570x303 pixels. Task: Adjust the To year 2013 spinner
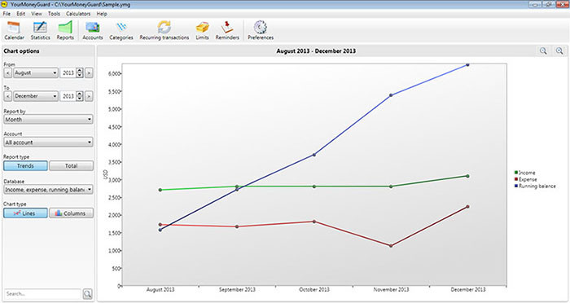[x=80, y=96]
